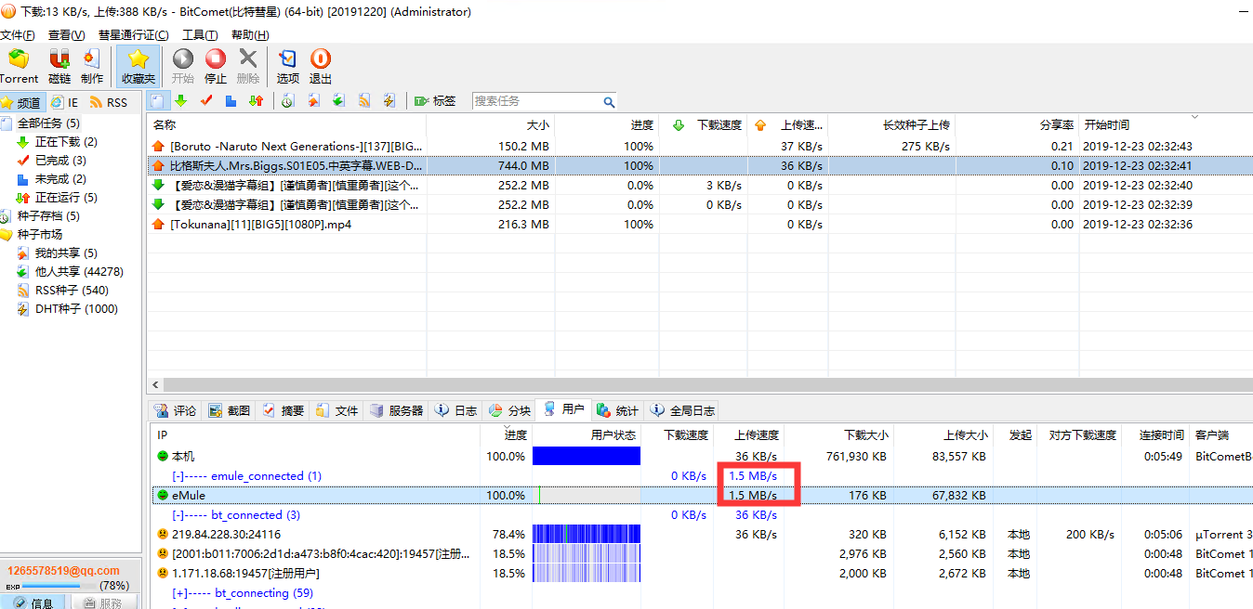Click the red checkmark completed filter icon
This screenshot has width=1253, height=609.
click(206, 101)
